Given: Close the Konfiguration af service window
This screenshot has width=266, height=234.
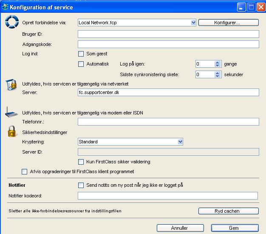Looking at the screenshot, I should [261, 7].
